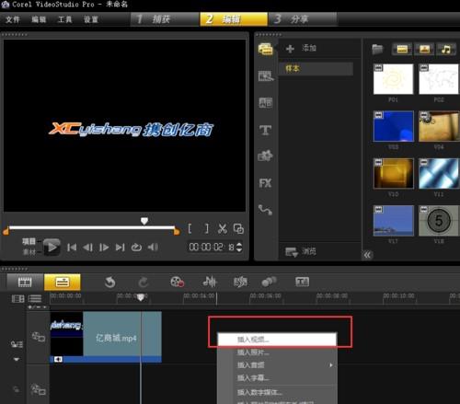Select 素材 clip playback mode

point(29,252)
